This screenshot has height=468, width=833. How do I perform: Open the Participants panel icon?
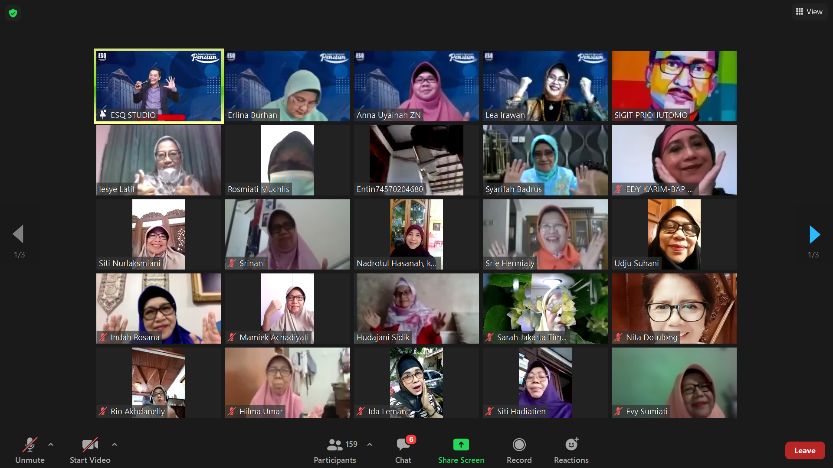pyautogui.click(x=335, y=445)
